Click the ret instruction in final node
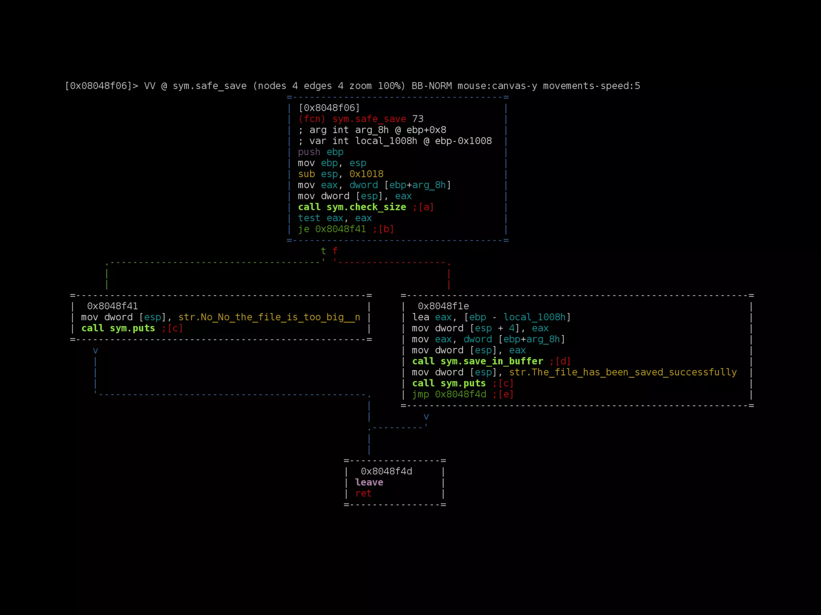This screenshot has height=615, width=821. pyautogui.click(x=363, y=493)
